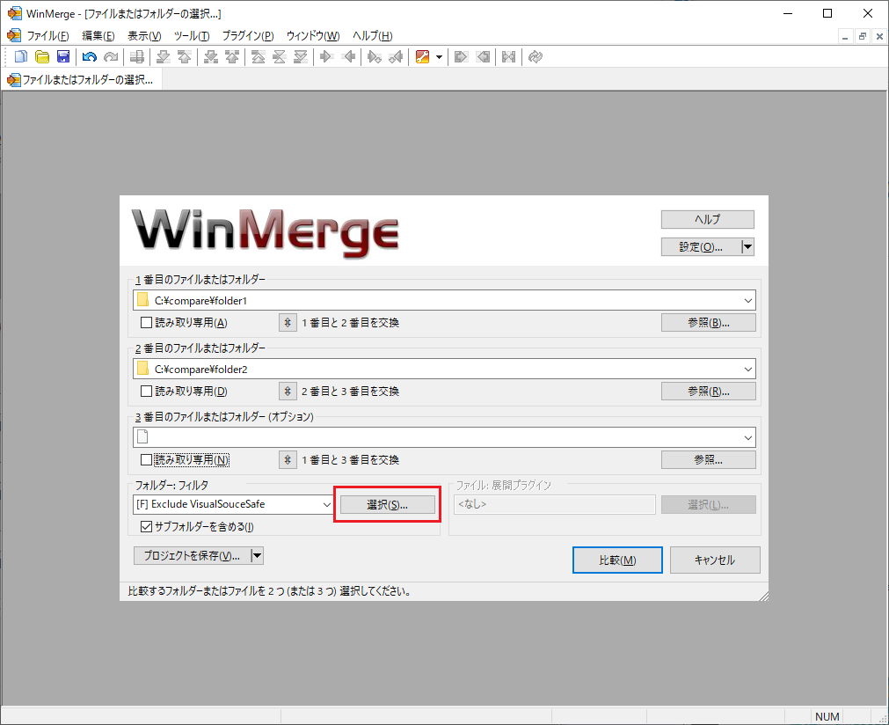Start comparison with 比較(M) button
This screenshot has width=889, height=725.
click(x=617, y=560)
